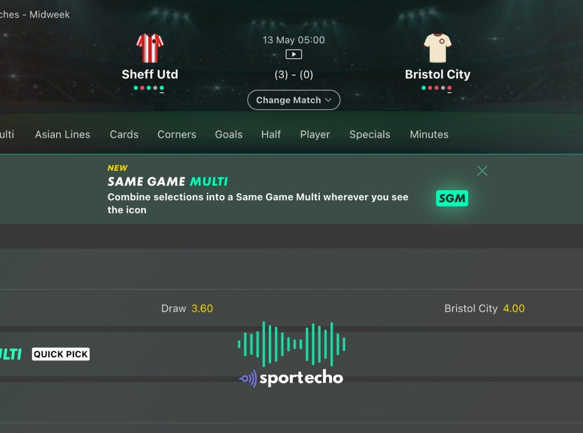
Task: Open the Half markets tab
Action: (x=271, y=134)
